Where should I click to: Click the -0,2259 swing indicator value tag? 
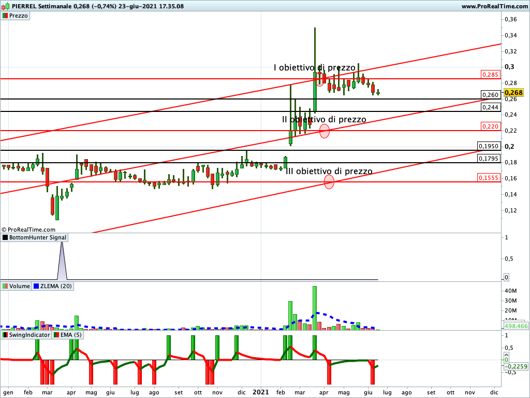pos(516,366)
